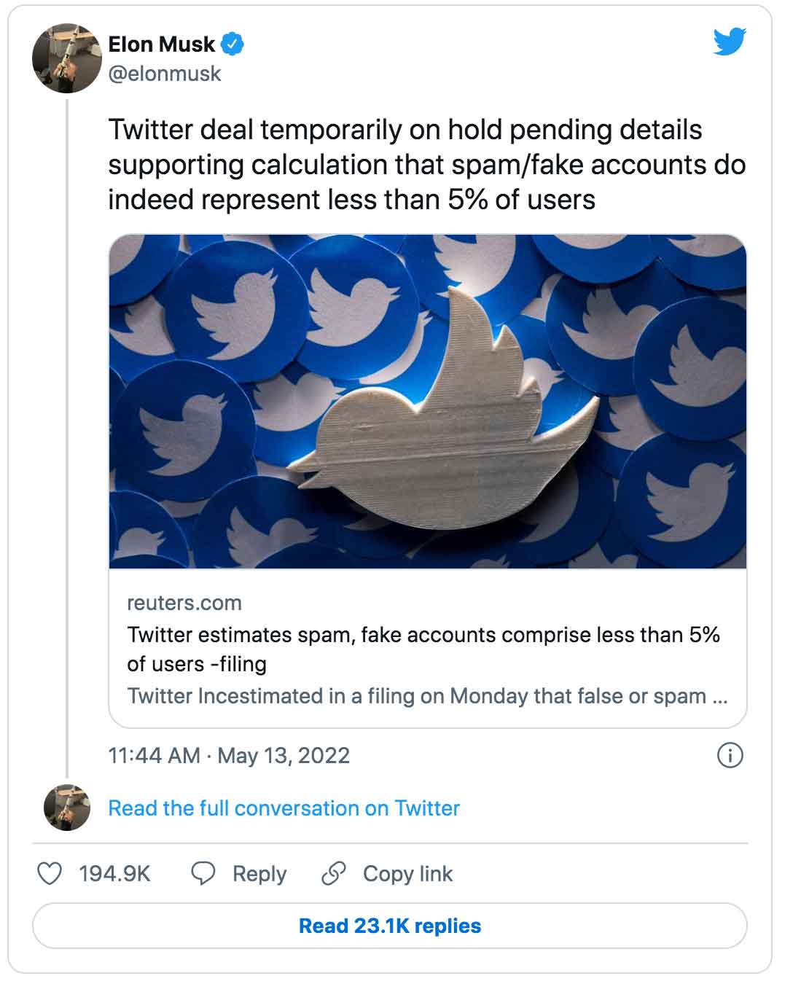Click the 11:44 AM May 13, 2022 timestamp
This screenshot has height=1000, width=793.
point(229,755)
